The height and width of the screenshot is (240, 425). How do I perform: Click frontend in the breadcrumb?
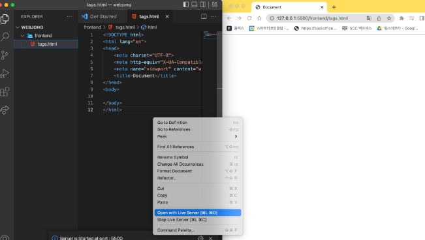pos(93,27)
